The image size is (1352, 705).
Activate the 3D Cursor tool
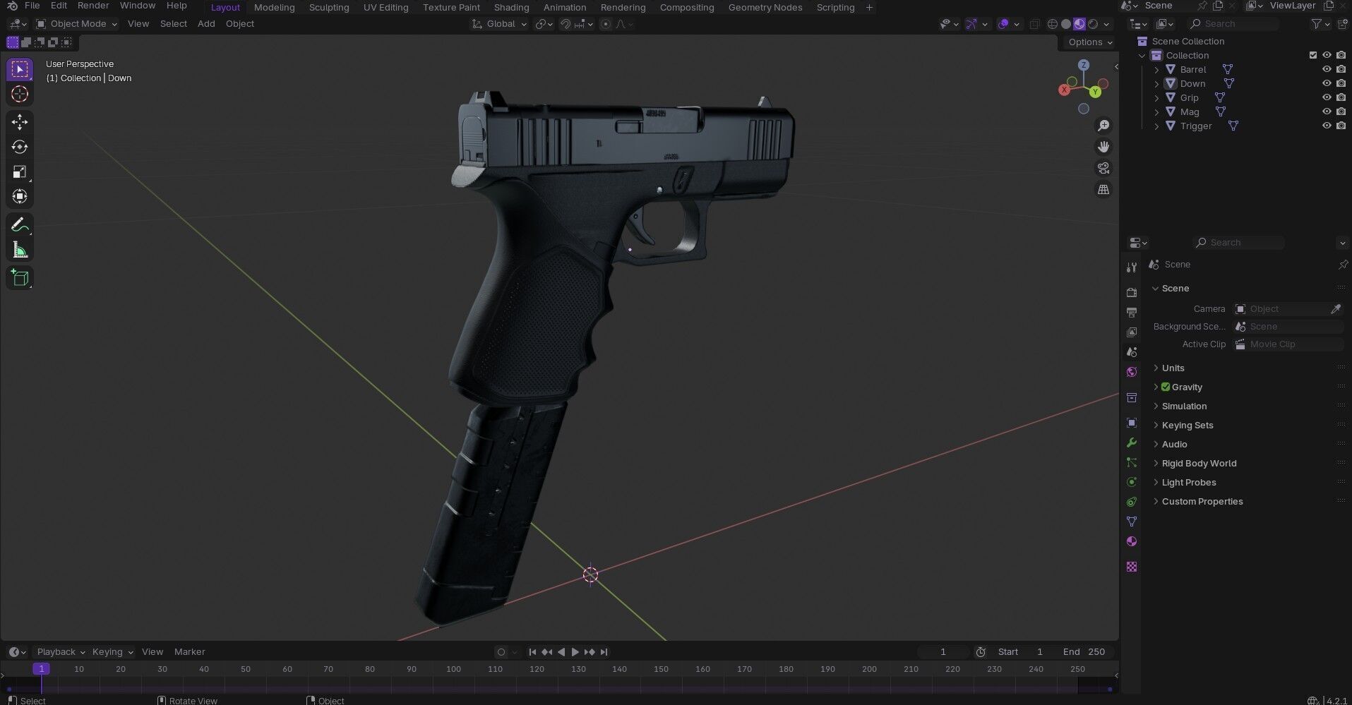(20, 94)
